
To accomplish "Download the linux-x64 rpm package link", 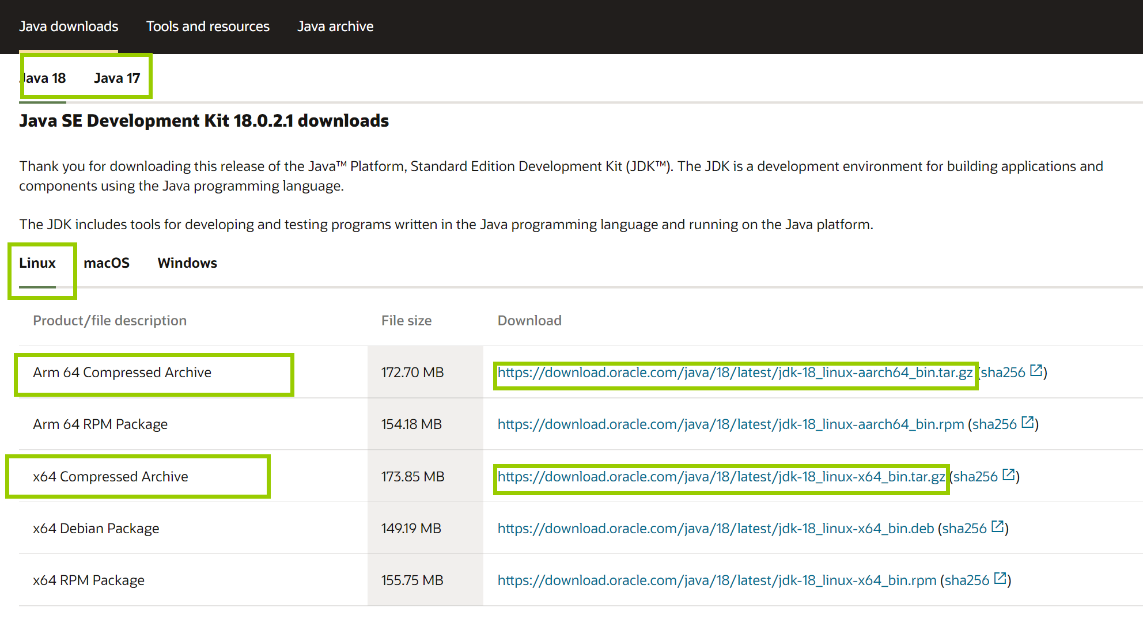I will [717, 580].
